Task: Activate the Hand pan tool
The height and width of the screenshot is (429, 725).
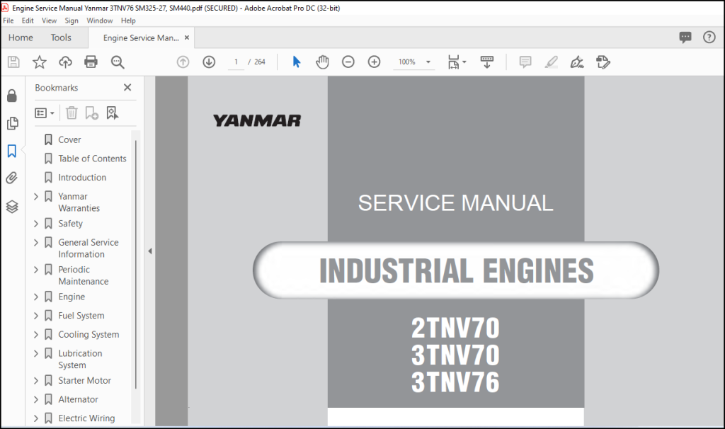Action: point(322,62)
